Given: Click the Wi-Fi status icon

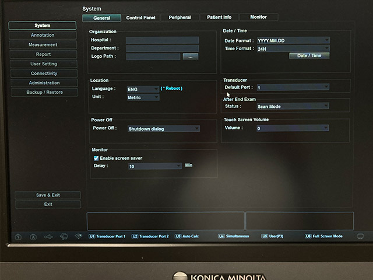Looking at the screenshot, I should point(78,236).
